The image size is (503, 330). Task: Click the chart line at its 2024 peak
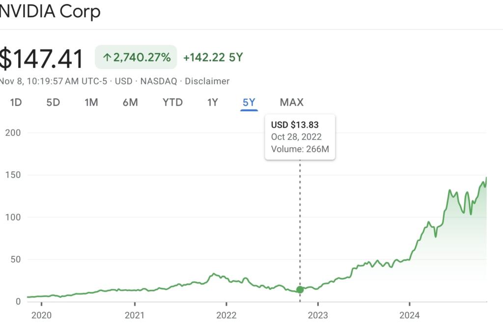coord(486,178)
